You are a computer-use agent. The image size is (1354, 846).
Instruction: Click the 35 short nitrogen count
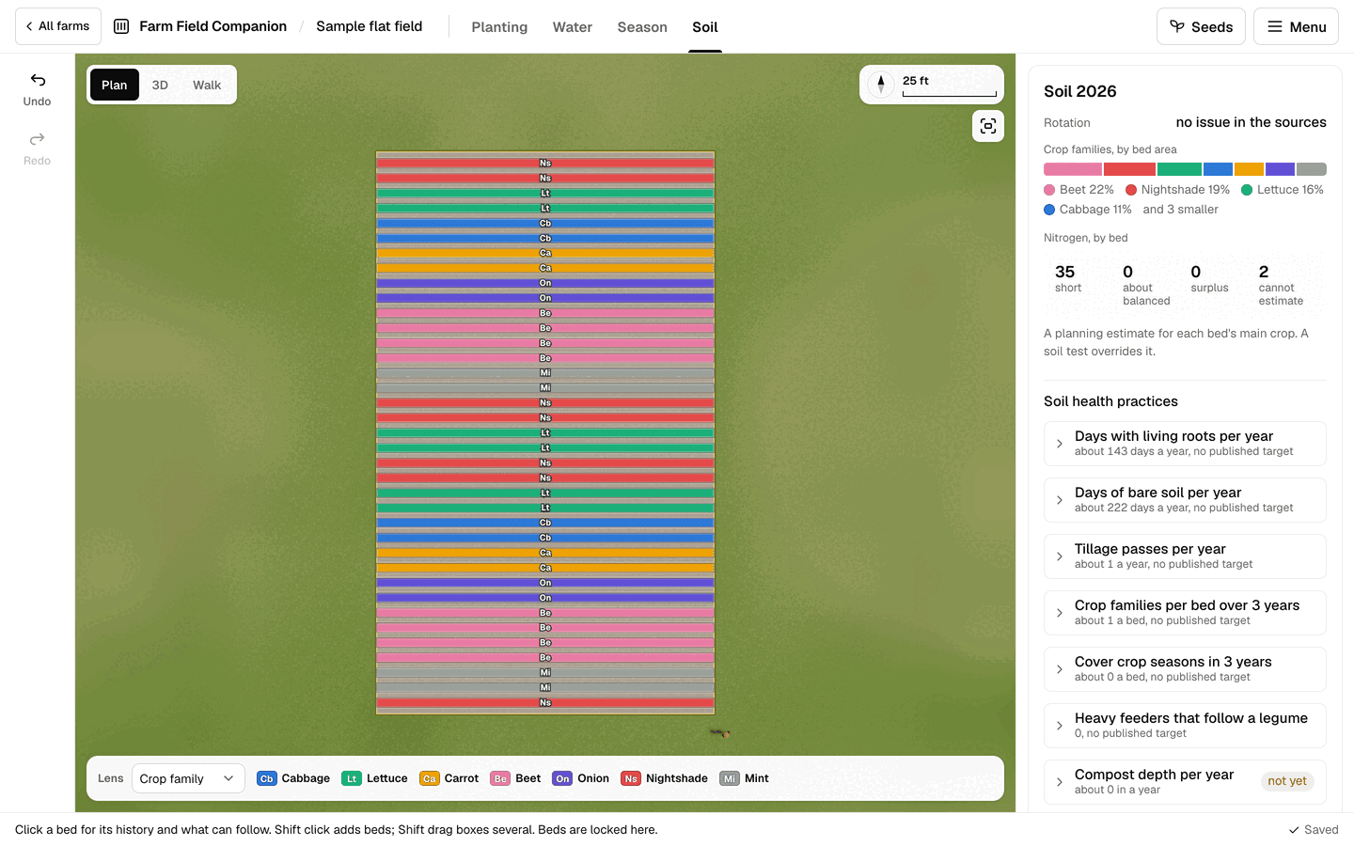click(x=1068, y=279)
